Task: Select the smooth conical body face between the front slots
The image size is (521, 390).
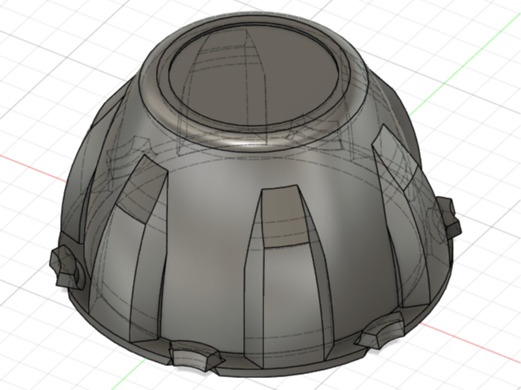Action: coord(206,245)
